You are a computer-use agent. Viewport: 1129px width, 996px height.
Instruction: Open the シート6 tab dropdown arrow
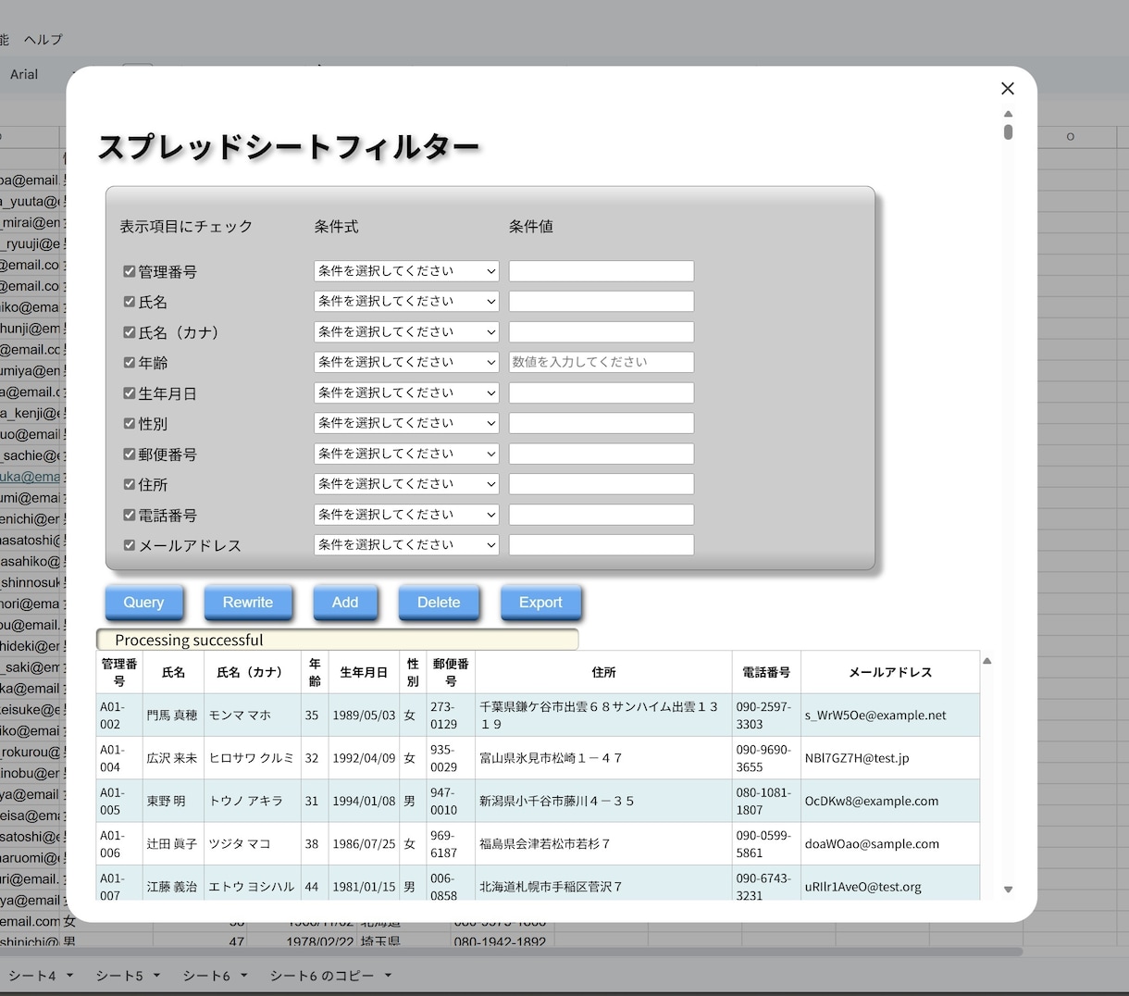(243, 976)
